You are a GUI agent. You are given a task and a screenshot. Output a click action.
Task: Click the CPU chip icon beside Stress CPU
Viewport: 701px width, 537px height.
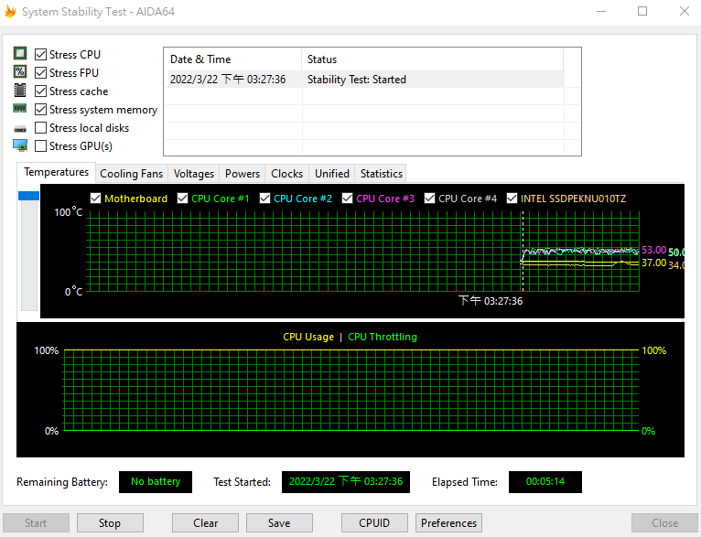tap(20, 54)
